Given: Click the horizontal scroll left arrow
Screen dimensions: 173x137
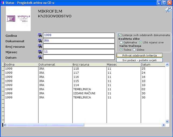Looking at the screenshot, I should point(5,125).
